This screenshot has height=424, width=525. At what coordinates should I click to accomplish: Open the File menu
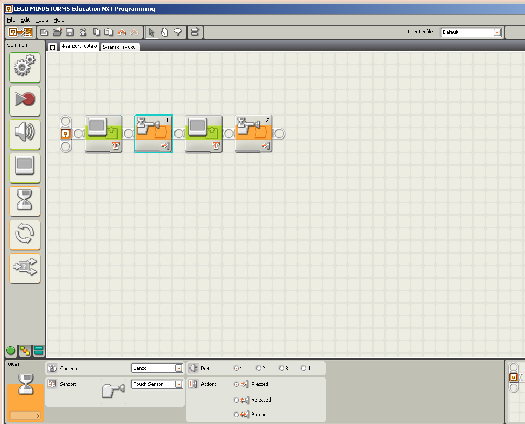tap(11, 20)
